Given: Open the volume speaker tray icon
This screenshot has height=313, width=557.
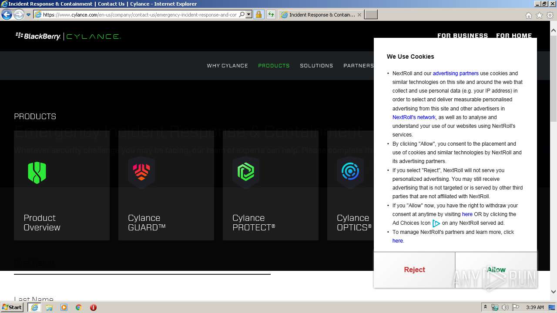Looking at the screenshot, I should coord(505,307).
